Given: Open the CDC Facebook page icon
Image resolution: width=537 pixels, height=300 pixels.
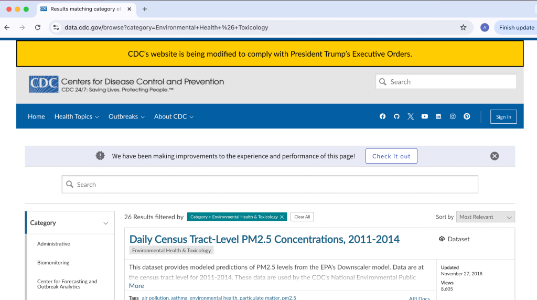Looking at the screenshot, I should coord(382,116).
